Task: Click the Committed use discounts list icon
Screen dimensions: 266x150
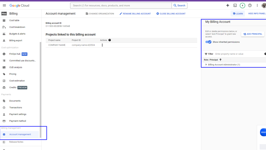Action: 4,60
